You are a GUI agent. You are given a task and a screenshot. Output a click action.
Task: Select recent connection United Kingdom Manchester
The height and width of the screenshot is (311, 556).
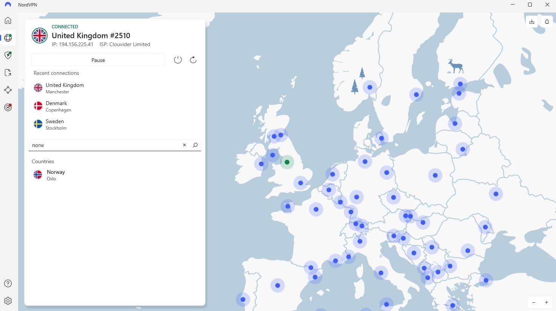(x=115, y=88)
